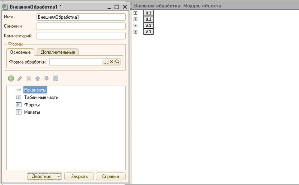Expand the second collapsed A1 code block
The width and height of the screenshot is (299, 185).
click(x=135, y=19)
